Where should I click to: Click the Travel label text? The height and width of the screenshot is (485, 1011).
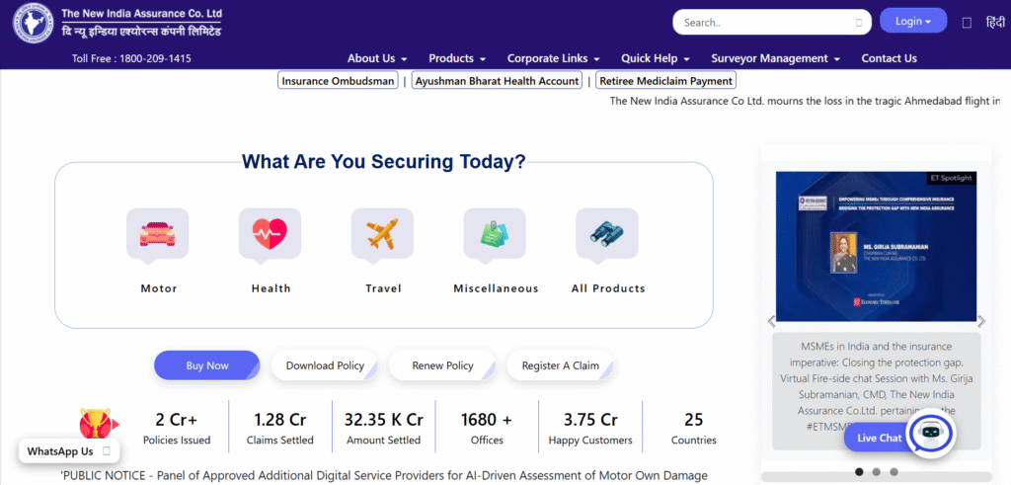tap(383, 288)
